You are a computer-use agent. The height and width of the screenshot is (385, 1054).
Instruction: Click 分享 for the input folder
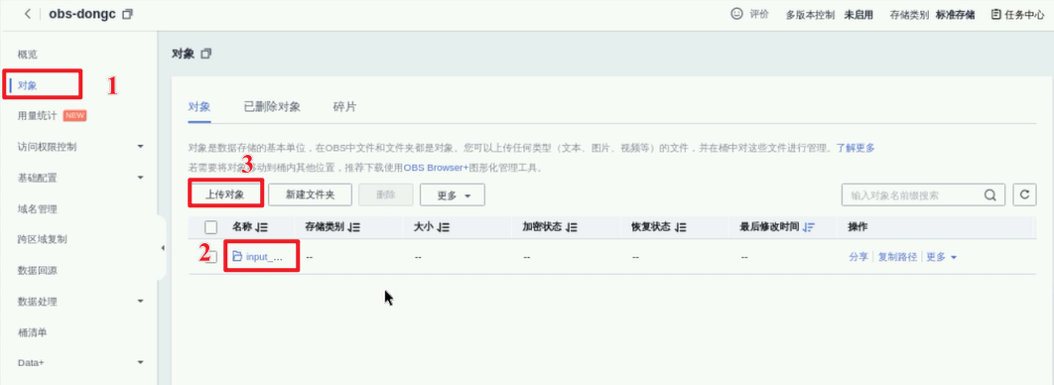coord(858,257)
